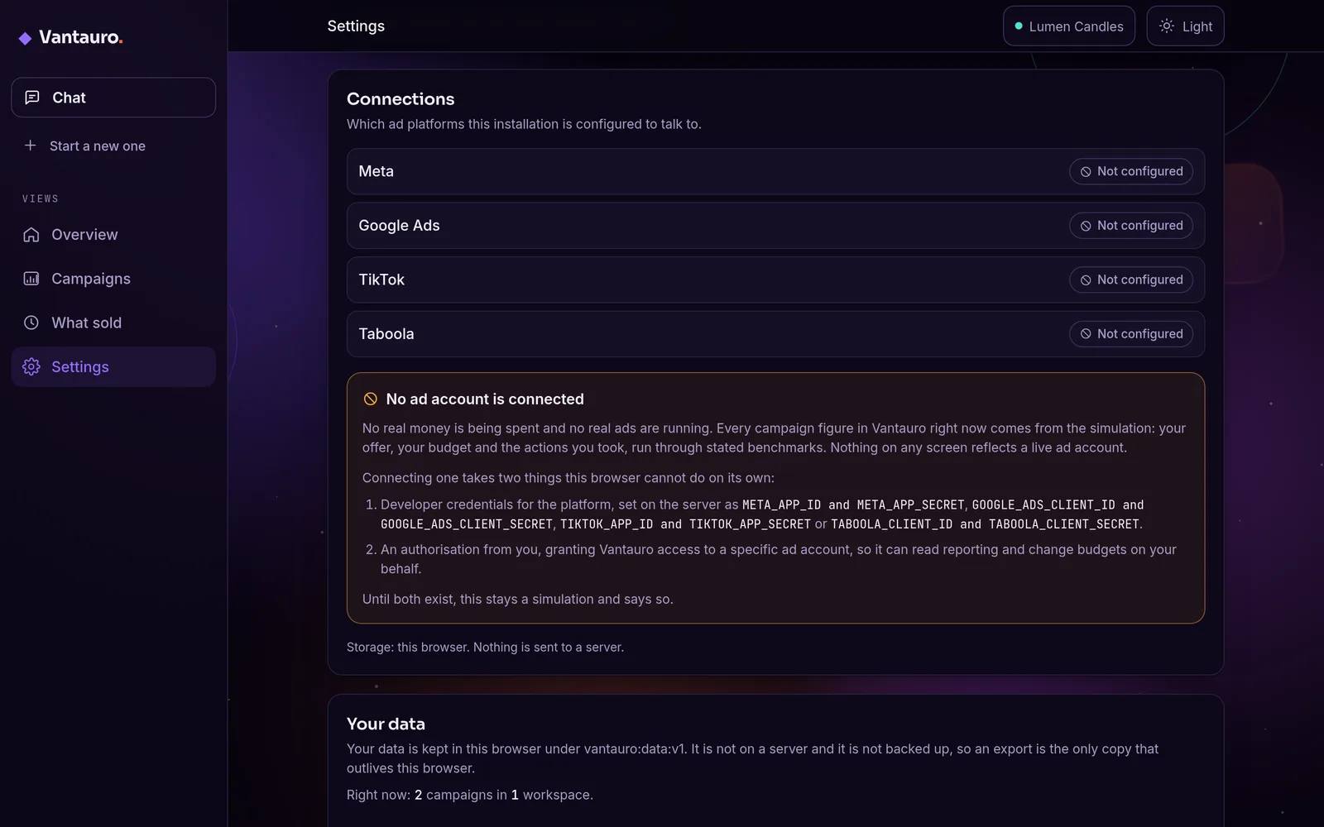Click the chat bubble icon
Image resolution: width=1324 pixels, height=827 pixels.
pos(32,98)
